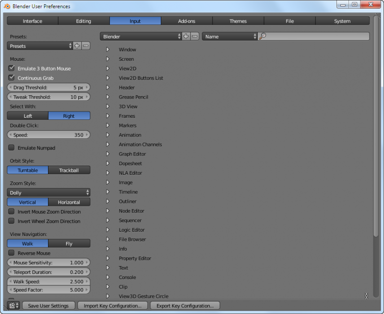Expand the Dopesheet keymap section
The width and height of the screenshot is (384, 314).
point(108,163)
